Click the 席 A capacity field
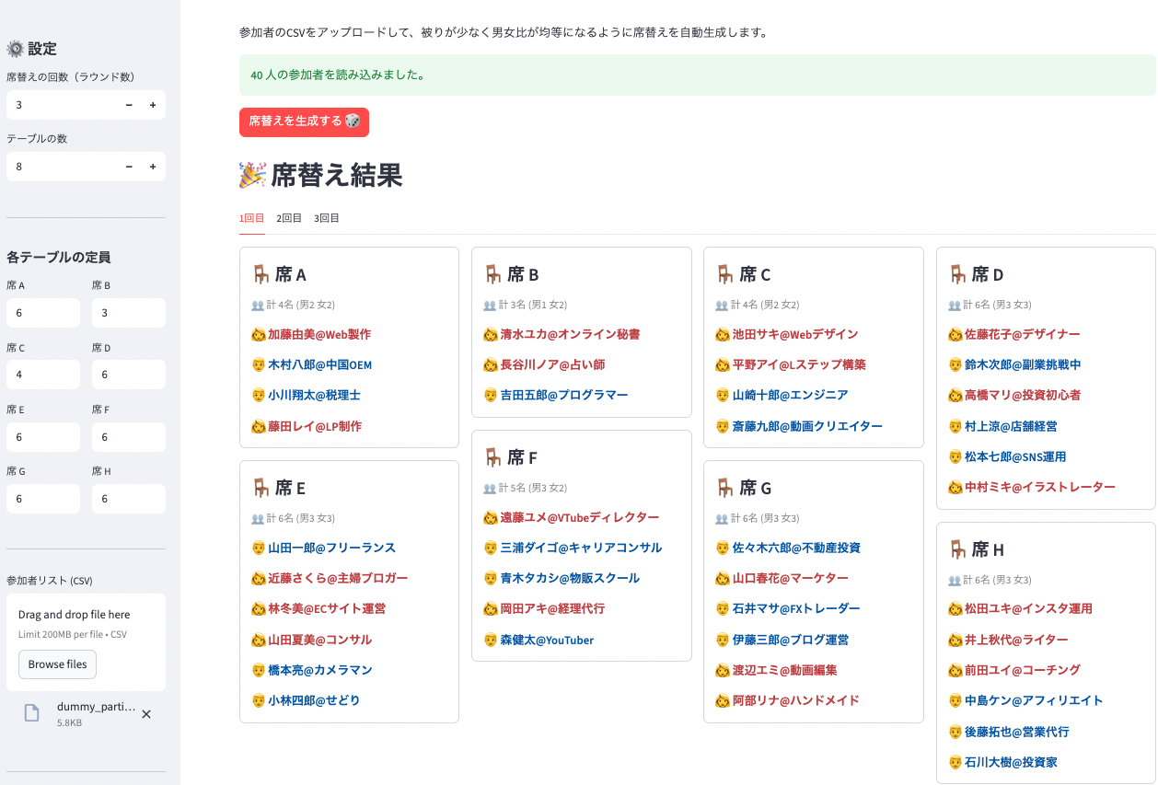This screenshot has height=785, width=1158. point(43,313)
